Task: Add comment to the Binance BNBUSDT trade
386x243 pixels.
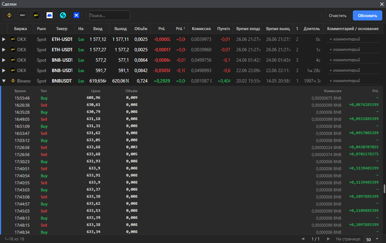Action: [x=353, y=81]
